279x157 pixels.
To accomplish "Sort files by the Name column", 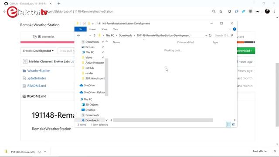I will point(116,42).
